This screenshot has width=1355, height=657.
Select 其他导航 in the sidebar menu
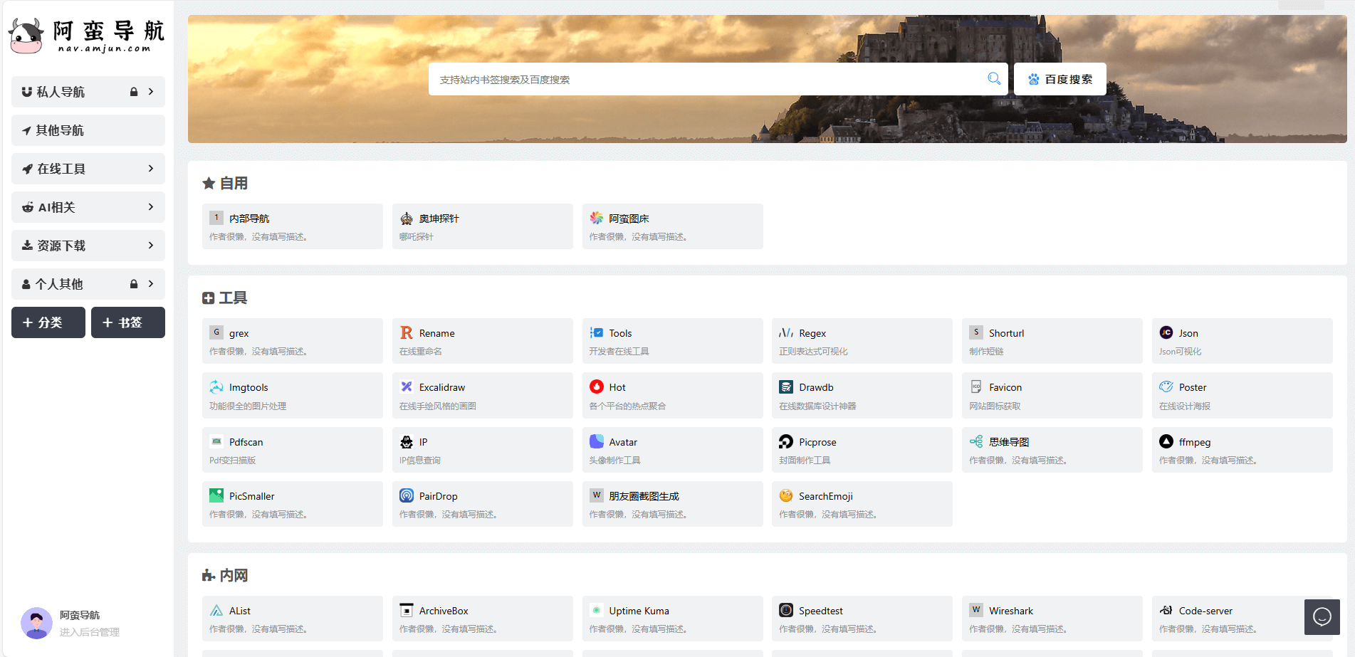tap(88, 130)
